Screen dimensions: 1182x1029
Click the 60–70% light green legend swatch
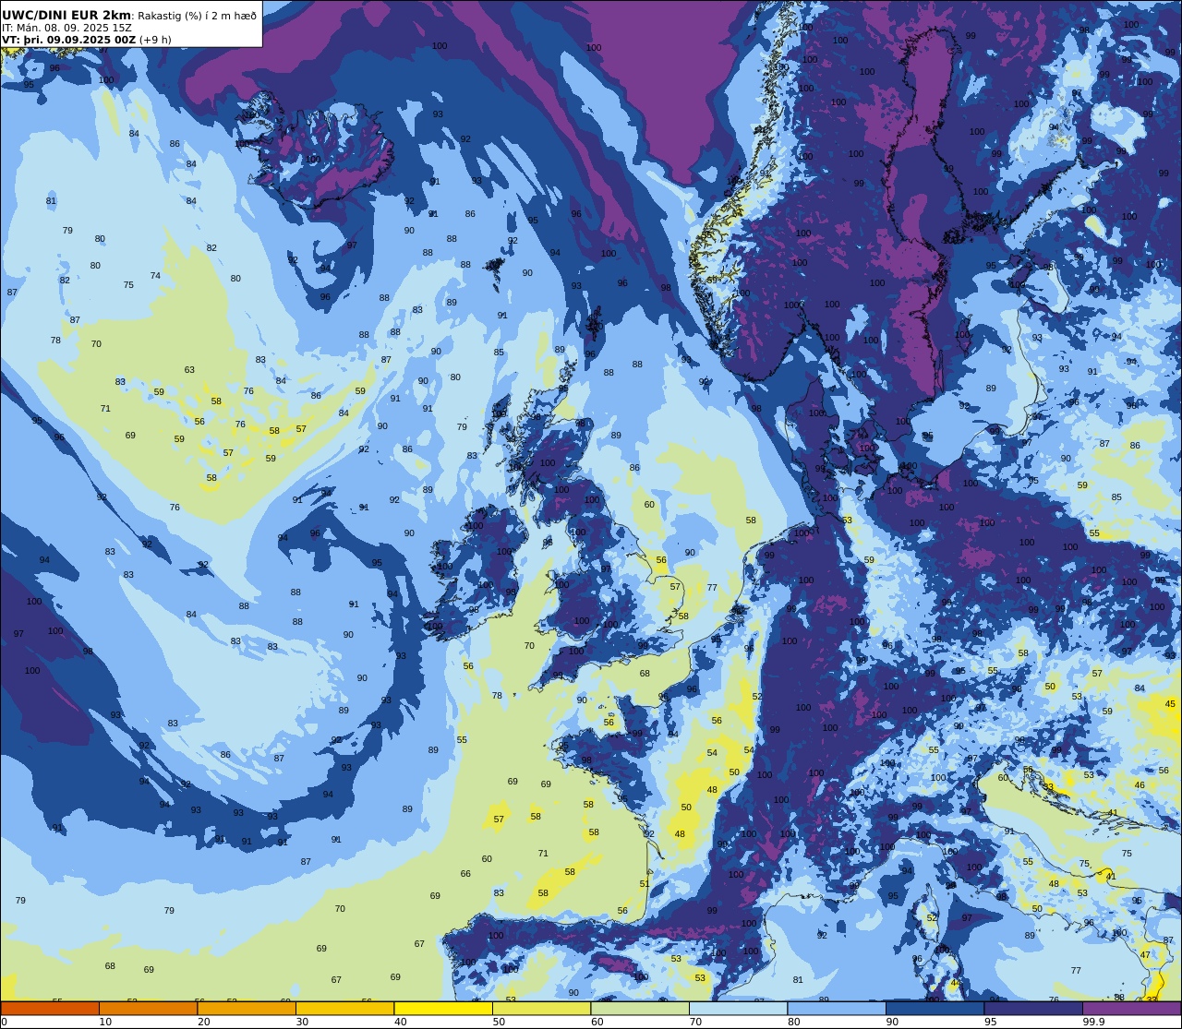click(x=640, y=1008)
